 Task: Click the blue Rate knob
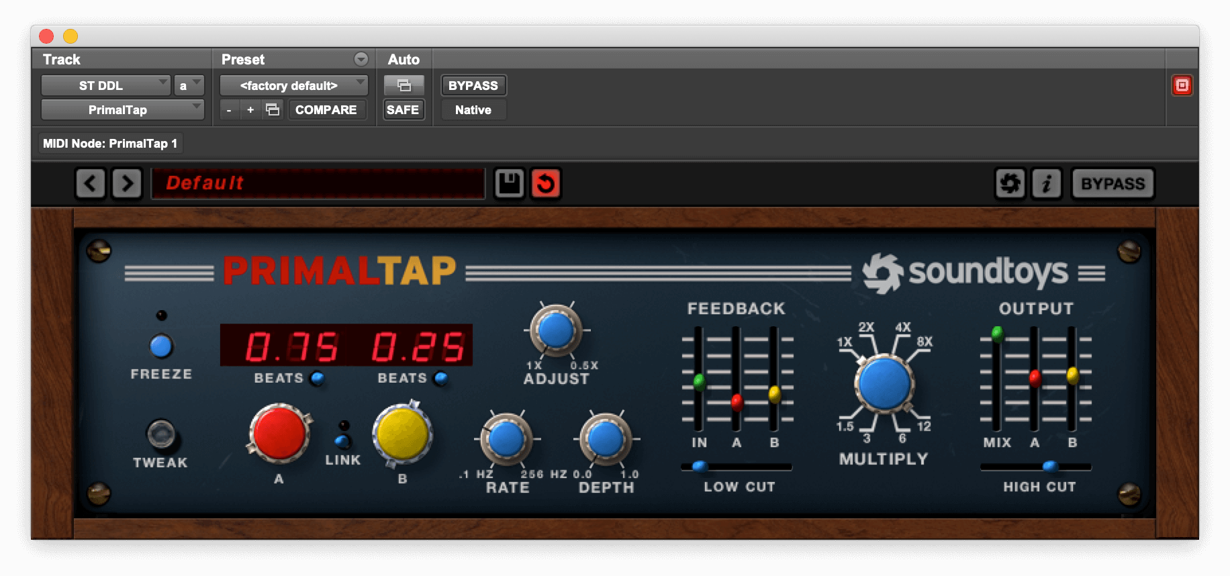click(506, 440)
